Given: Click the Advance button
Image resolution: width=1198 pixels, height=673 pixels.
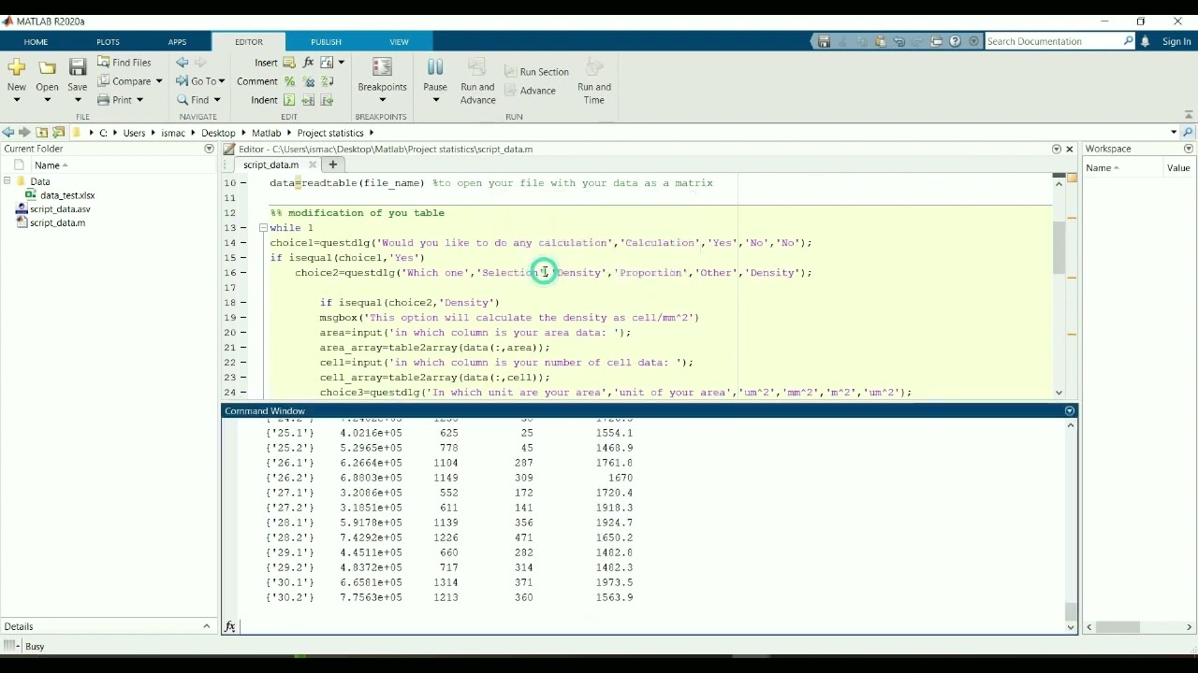Looking at the screenshot, I should [x=531, y=91].
